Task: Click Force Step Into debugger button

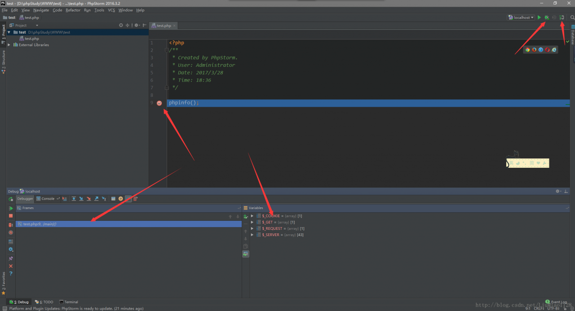Action: pos(88,198)
